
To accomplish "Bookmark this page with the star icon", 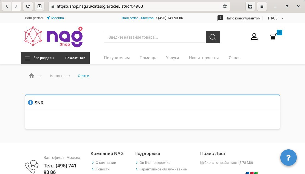I will (225, 6).
